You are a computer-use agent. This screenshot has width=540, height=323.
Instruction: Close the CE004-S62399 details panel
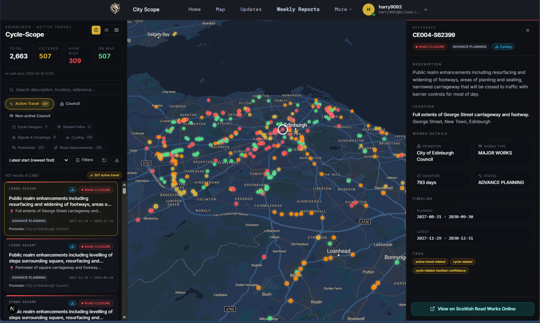click(528, 31)
